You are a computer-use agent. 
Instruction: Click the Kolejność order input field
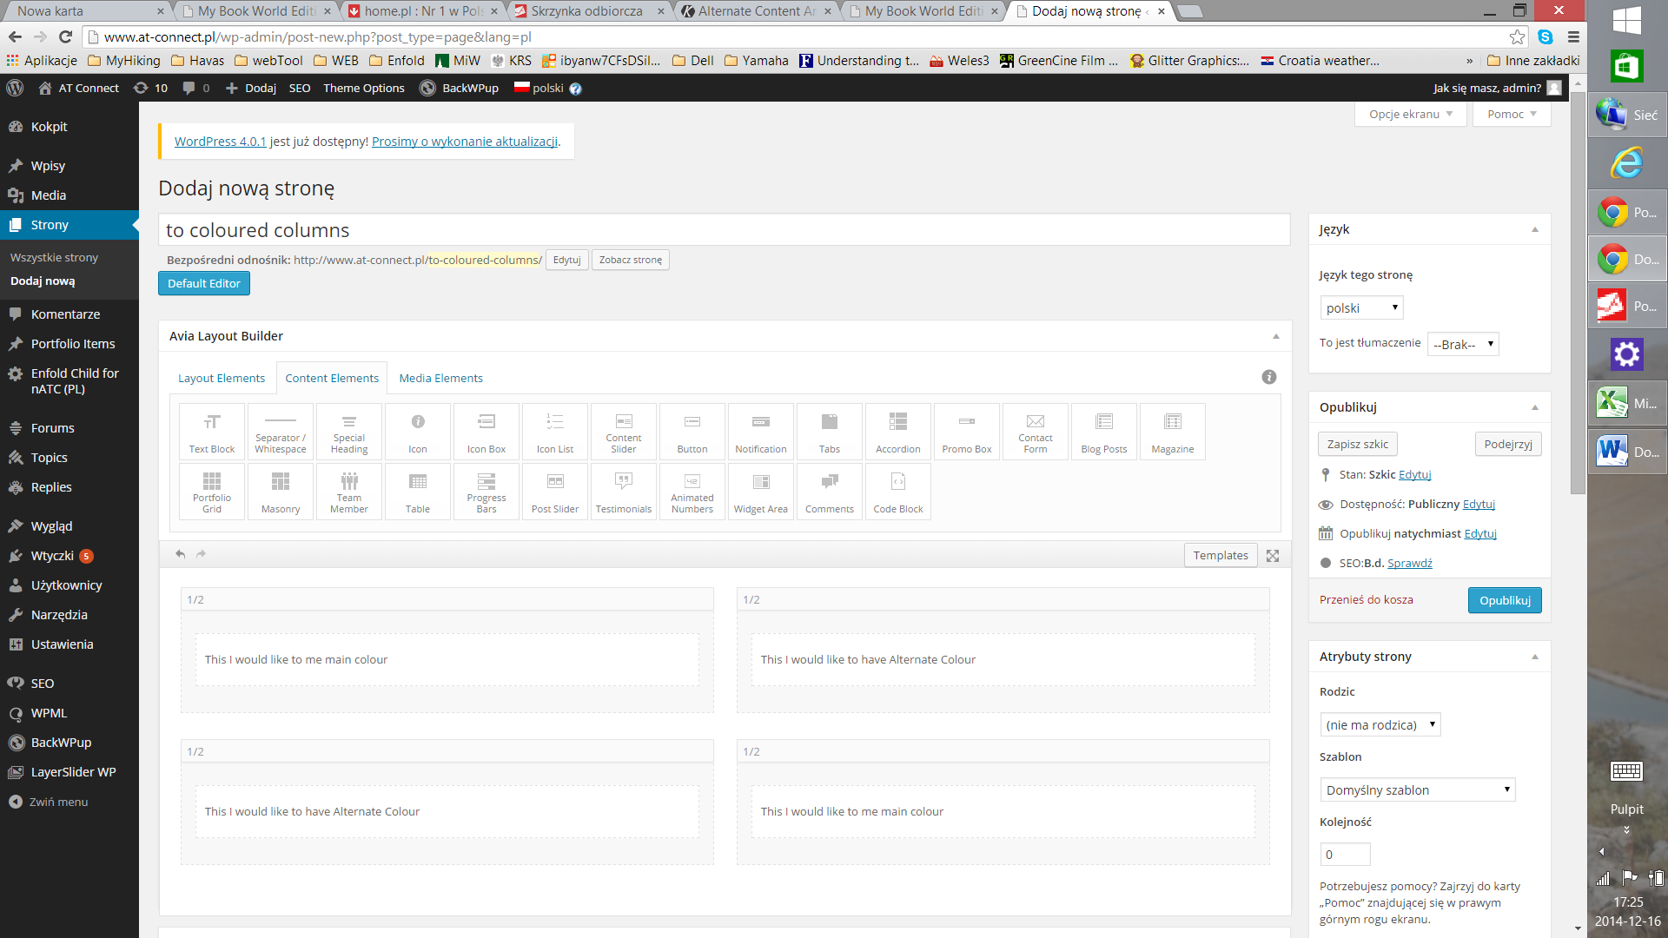pyautogui.click(x=1345, y=855)
